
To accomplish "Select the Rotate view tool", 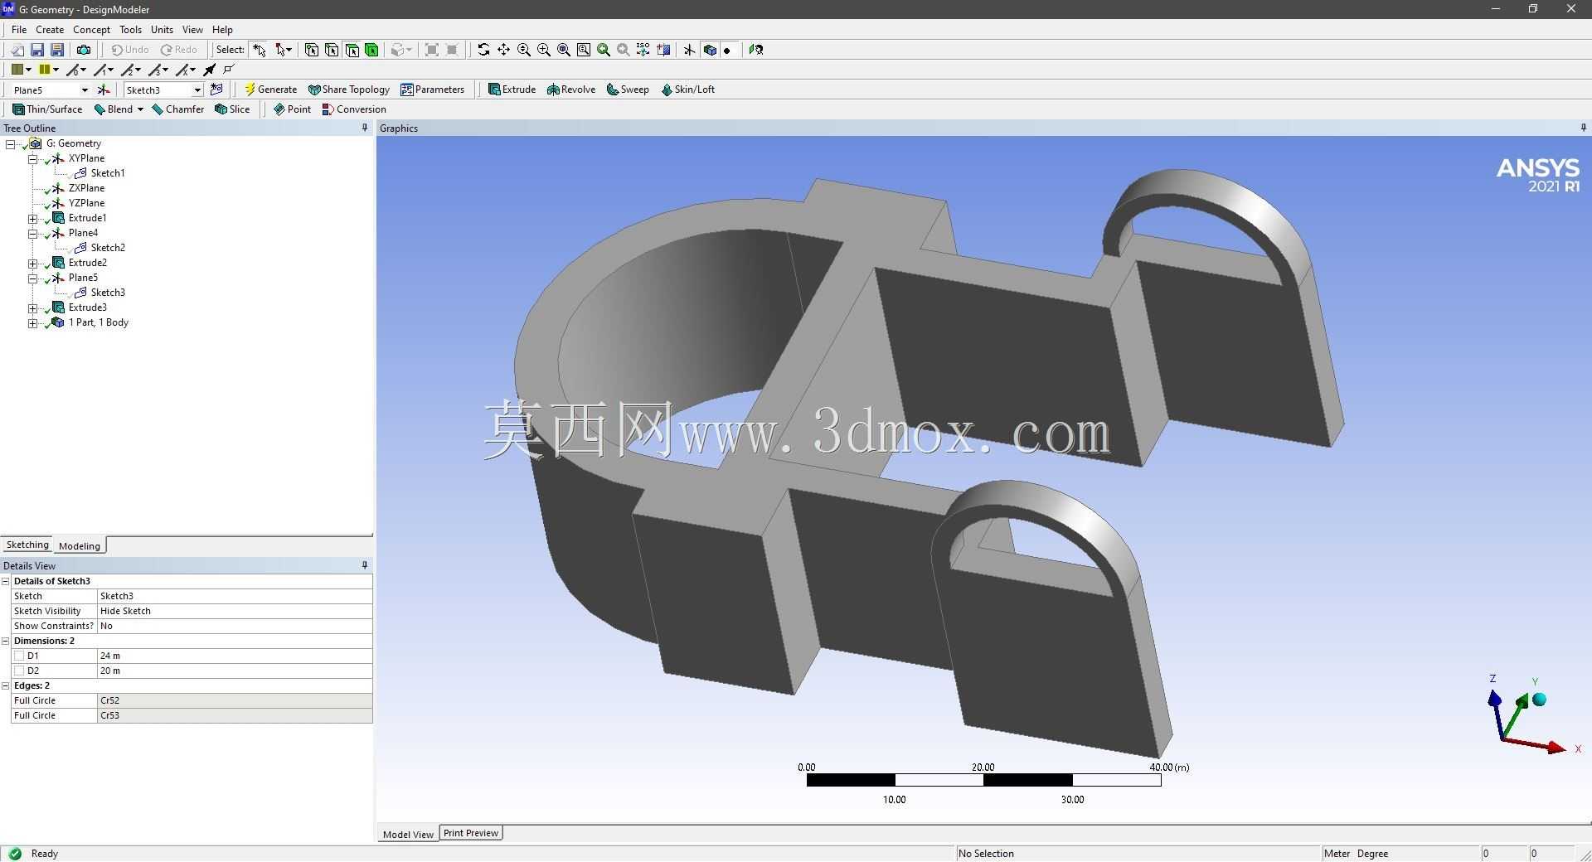I will click(483, 50).
